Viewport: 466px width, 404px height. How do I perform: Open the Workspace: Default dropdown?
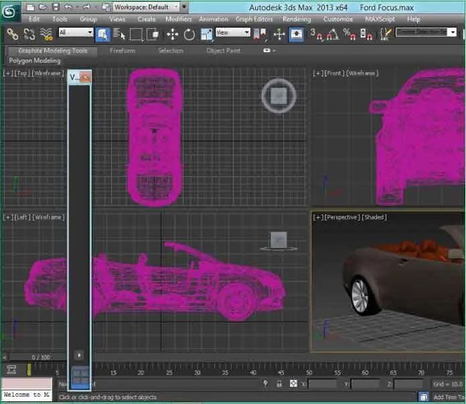[146, 7]
